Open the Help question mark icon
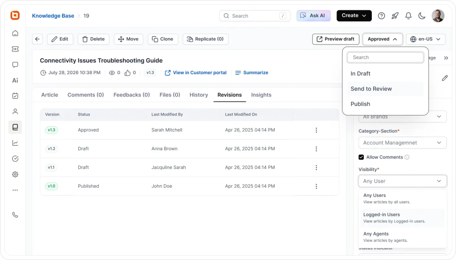The image size is (456, 260). point(381,16)
